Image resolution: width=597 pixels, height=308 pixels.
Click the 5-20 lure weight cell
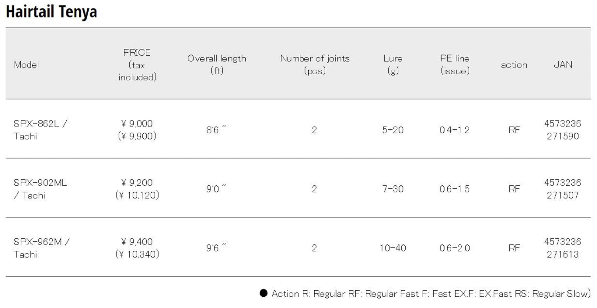(x=393, y=130)
